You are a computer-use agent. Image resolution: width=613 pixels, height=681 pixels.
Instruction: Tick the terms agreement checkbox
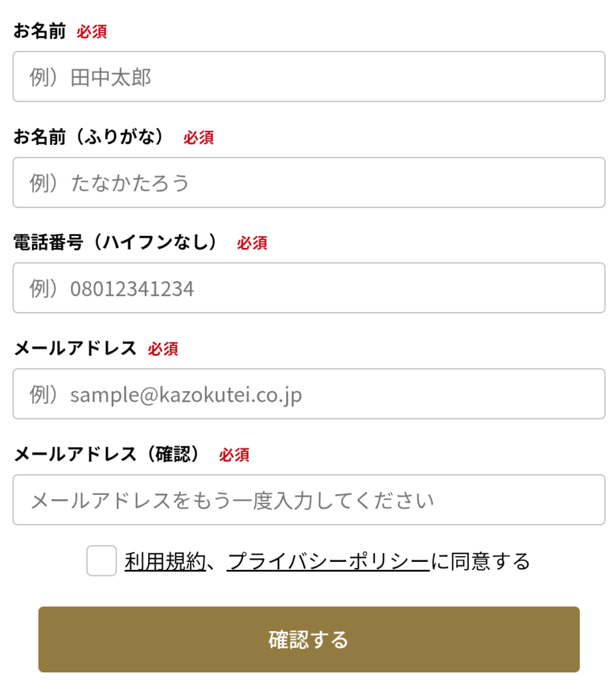(x=102, y=561)
